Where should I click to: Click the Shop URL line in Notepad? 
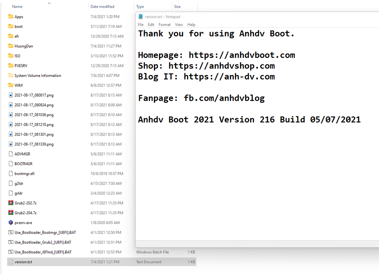(206, 66)
